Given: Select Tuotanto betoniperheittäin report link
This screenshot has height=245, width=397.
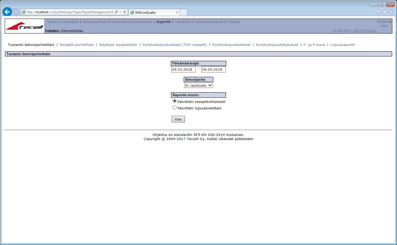Looking at the screenshot, I should (x=31, y=45).
